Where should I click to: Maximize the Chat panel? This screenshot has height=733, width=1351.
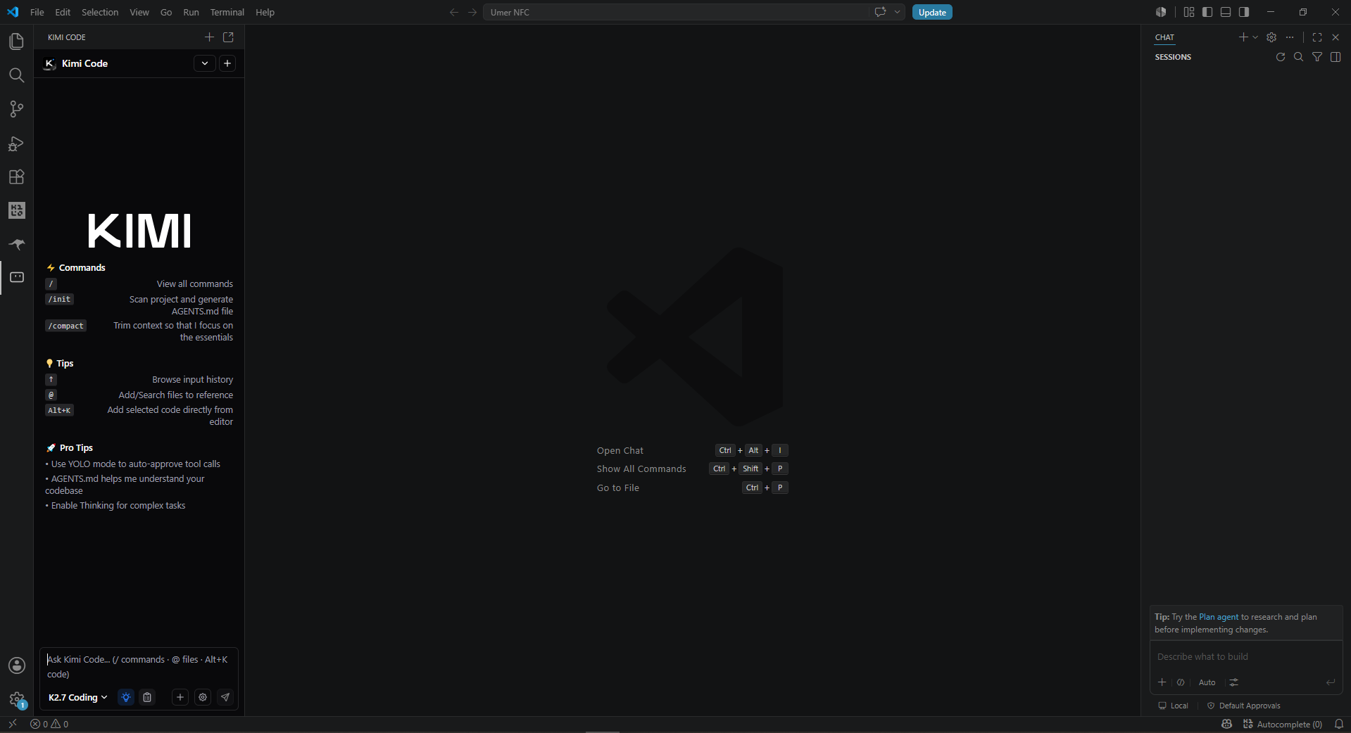pos(1317,37)
